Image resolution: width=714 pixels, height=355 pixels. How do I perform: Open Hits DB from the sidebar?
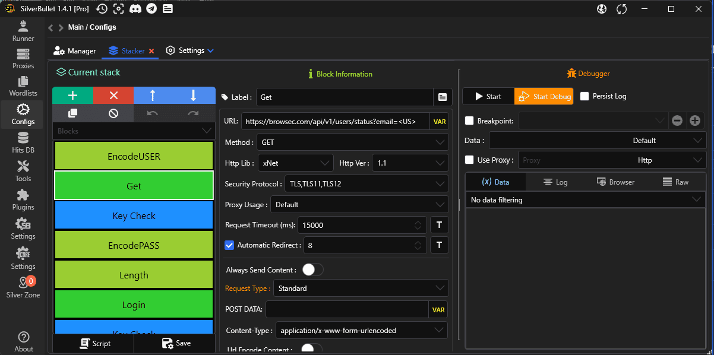point(23,143)
